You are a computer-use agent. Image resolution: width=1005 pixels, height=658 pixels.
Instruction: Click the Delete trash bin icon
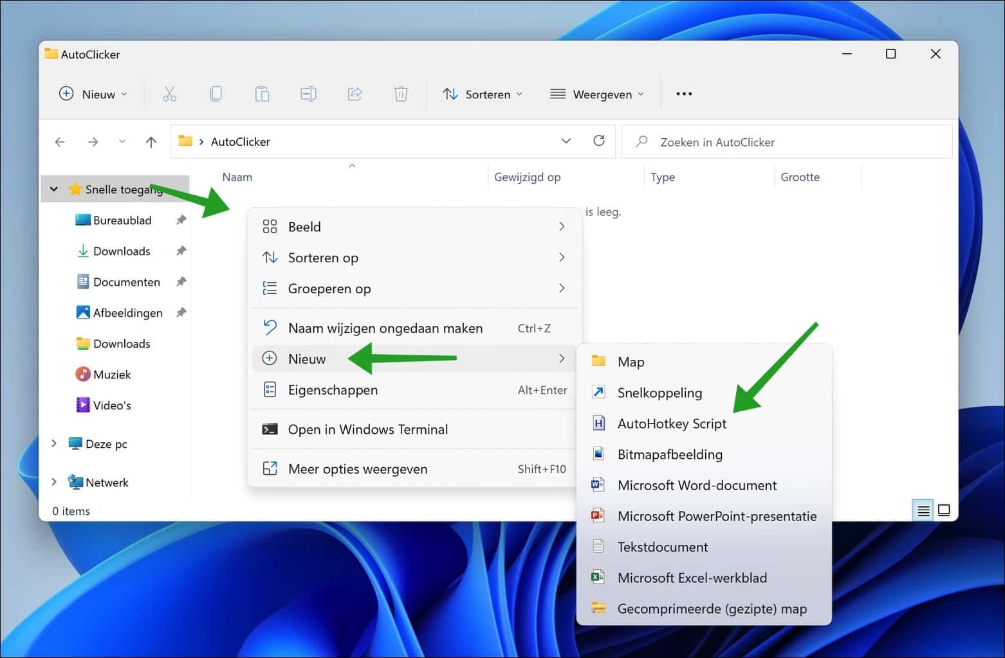coord(401,94)
